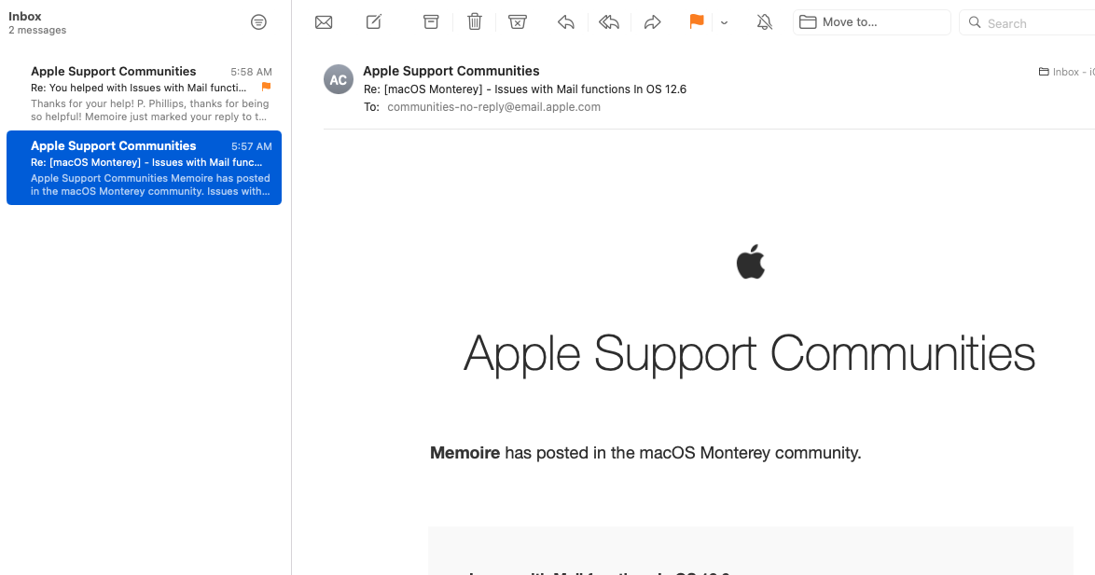This screenshot has width=1095, height=575.
Task: Archive the selected message
Action: coord(431,21)
